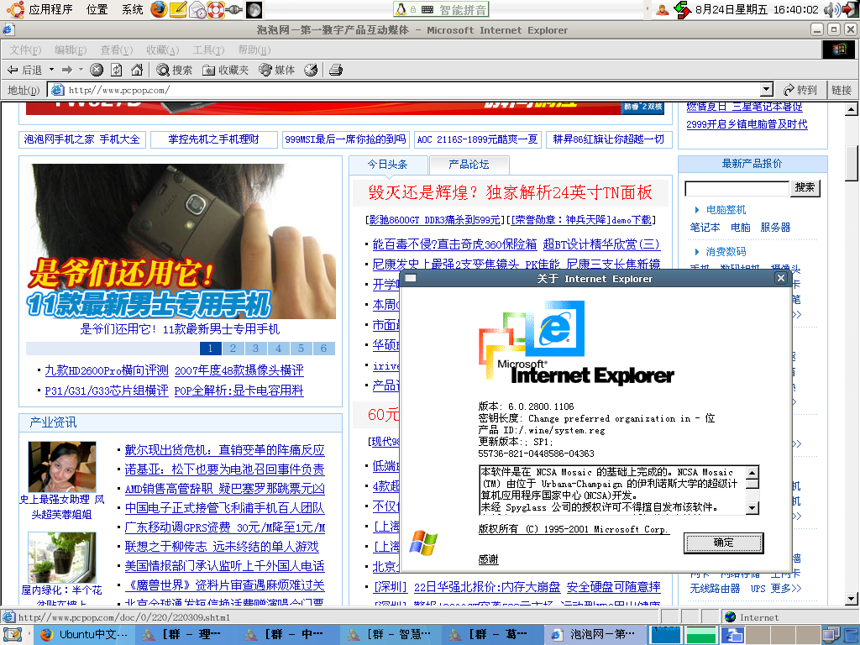Open link 九款HD2600Pro横向评测

107,370
